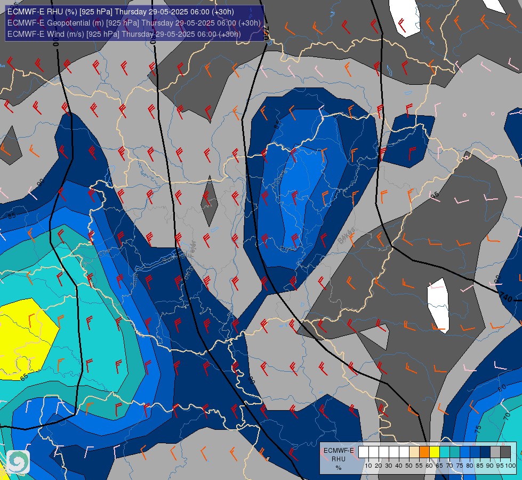Pick the dark gray 95–100% legend swatch
This screenshot has width=522, height=480.
[x=505, y=452]
